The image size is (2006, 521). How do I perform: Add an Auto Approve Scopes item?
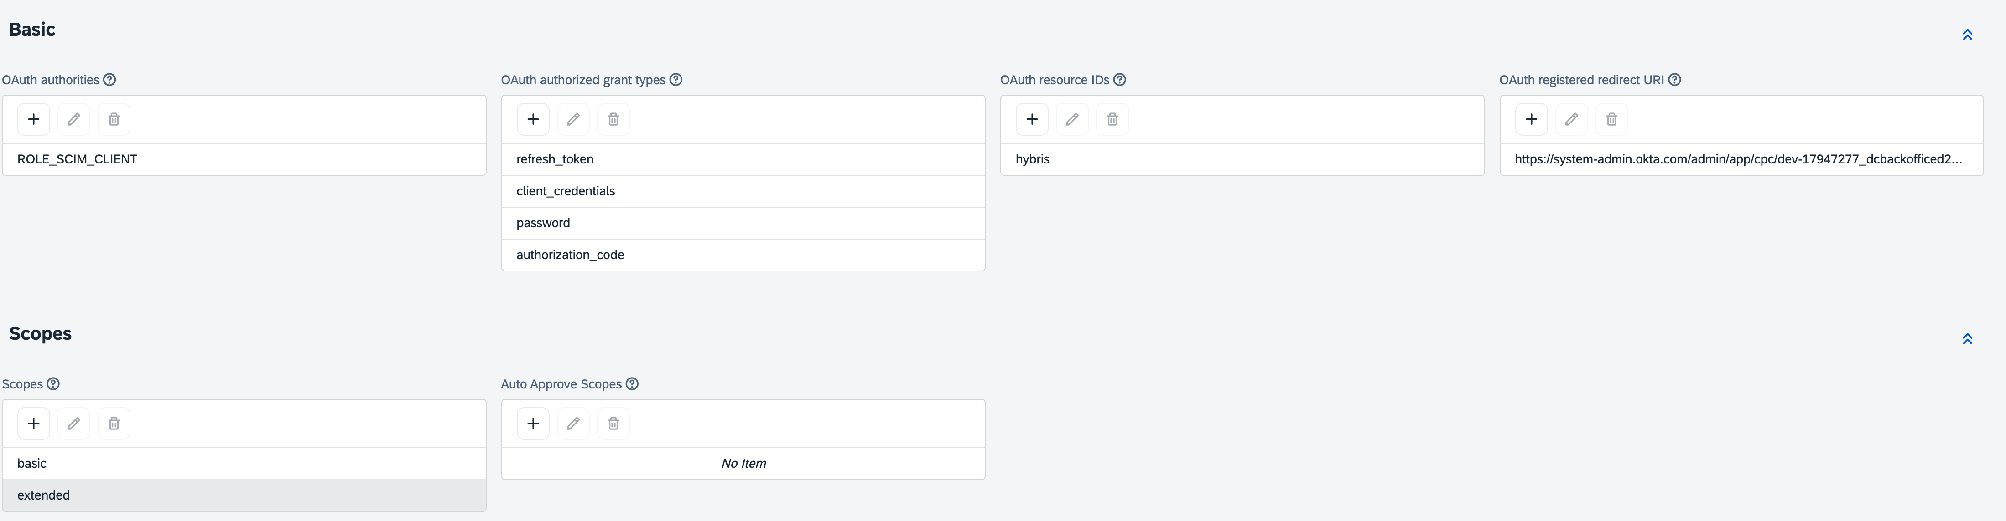pyautogui.click(x=533, y=423)
